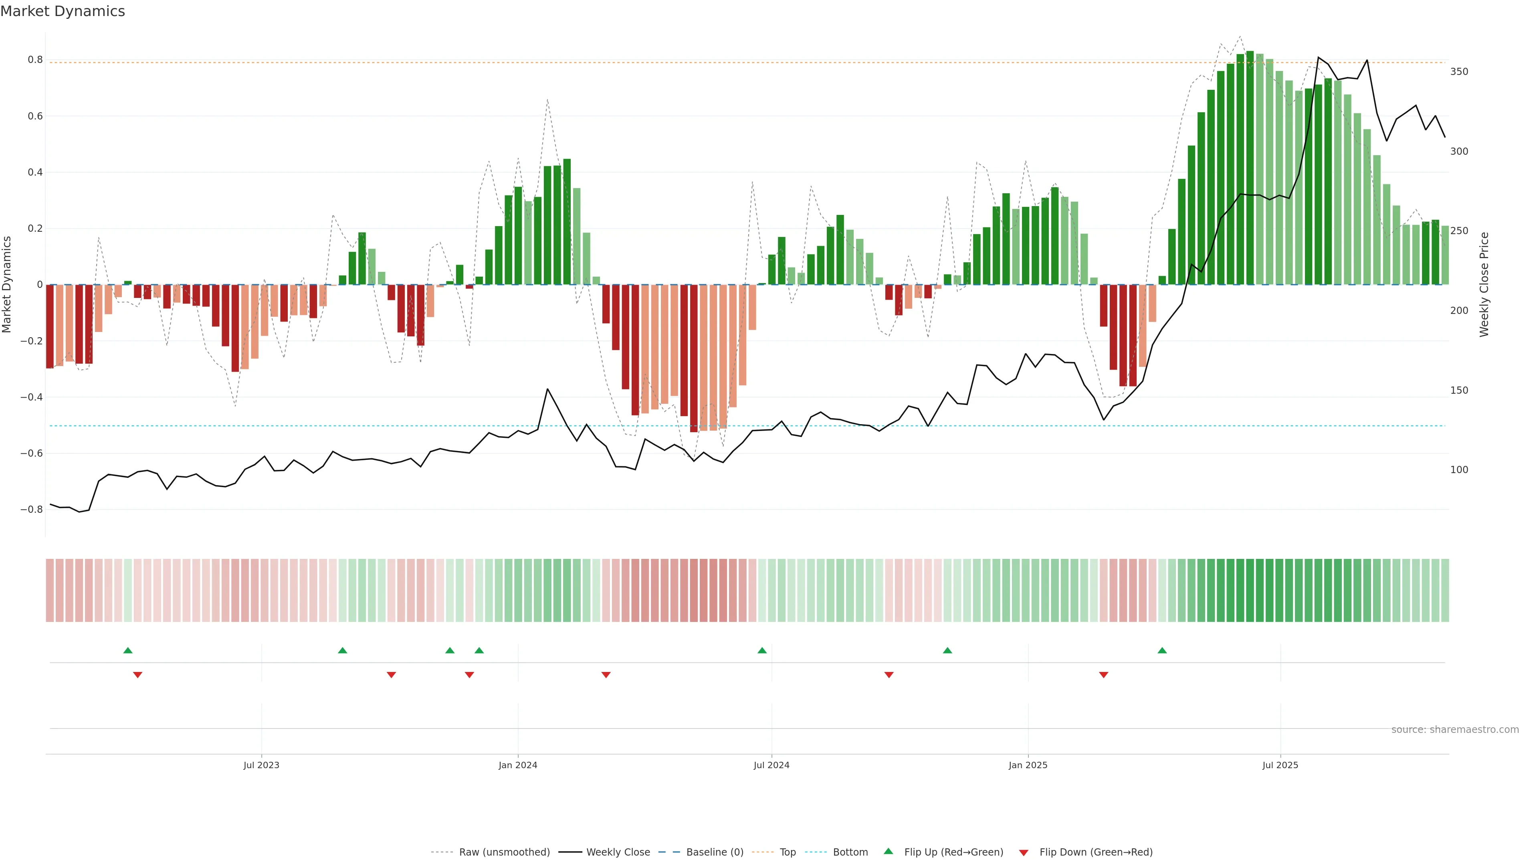Click the Jul 2025 x-axis label
The image size is (1539, 866).
[x=1280, y=765]
